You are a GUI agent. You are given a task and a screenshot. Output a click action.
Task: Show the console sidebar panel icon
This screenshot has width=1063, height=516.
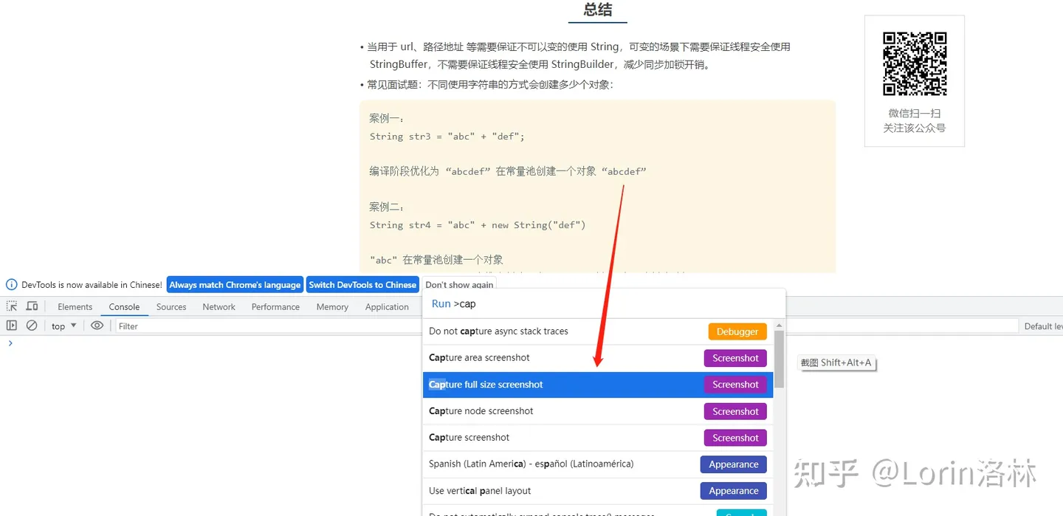(x=12, y=326)
